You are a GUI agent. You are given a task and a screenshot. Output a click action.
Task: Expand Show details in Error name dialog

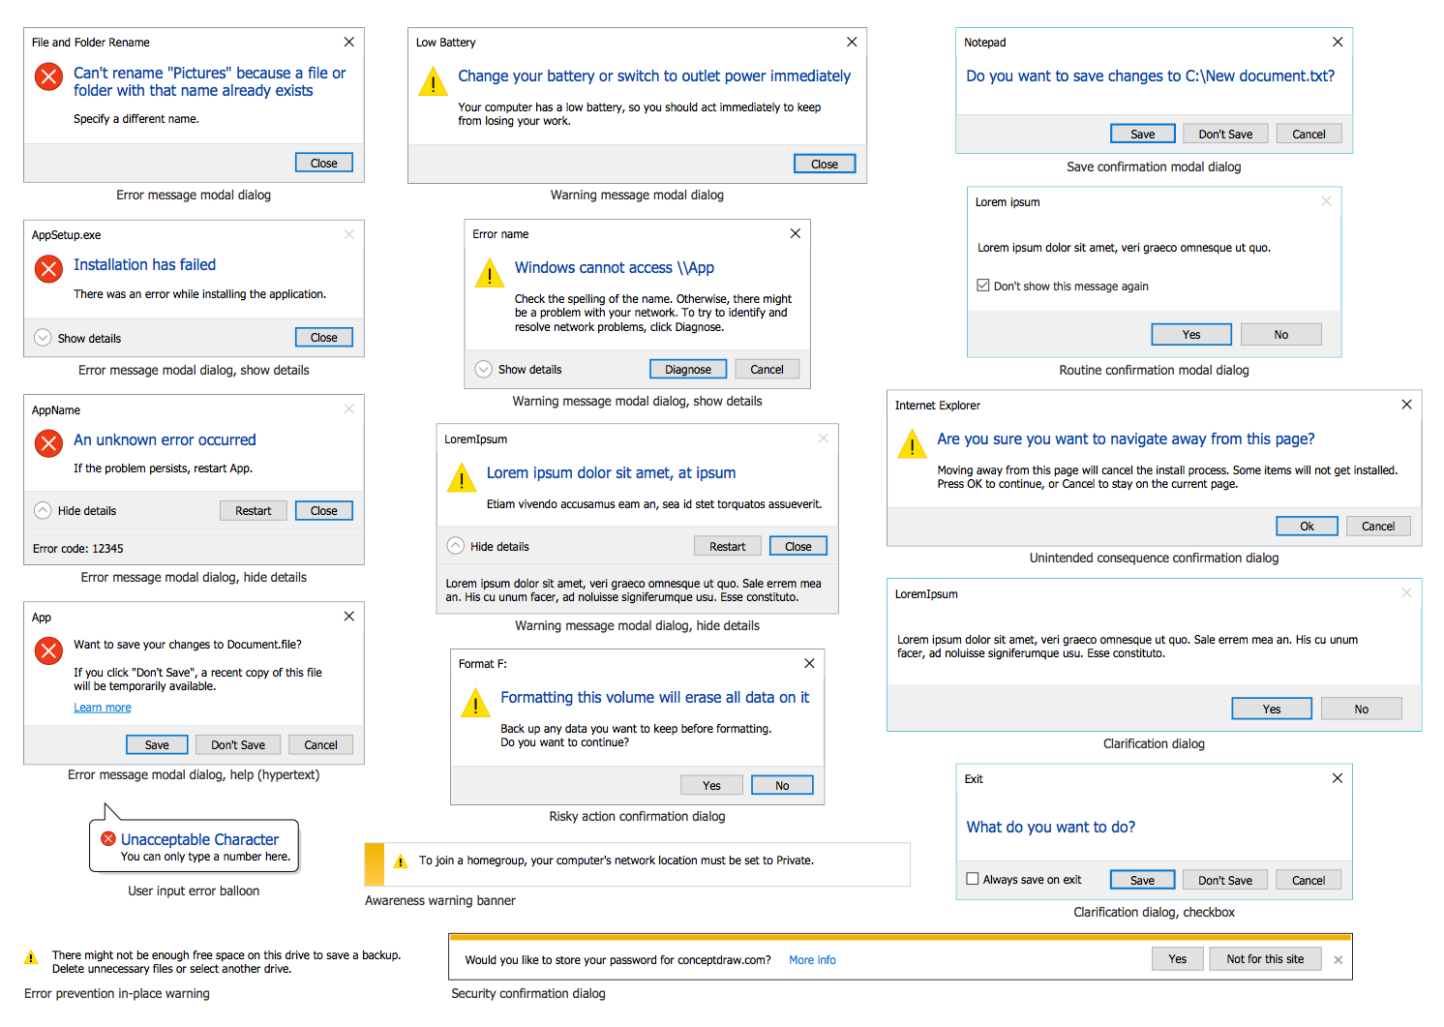pos(483,369)
